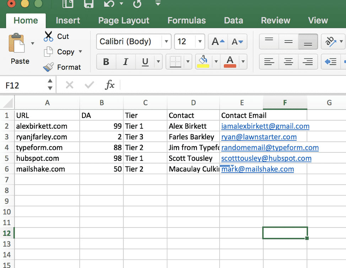Open the new workbook template icon
346x268 pixels.
68,4
